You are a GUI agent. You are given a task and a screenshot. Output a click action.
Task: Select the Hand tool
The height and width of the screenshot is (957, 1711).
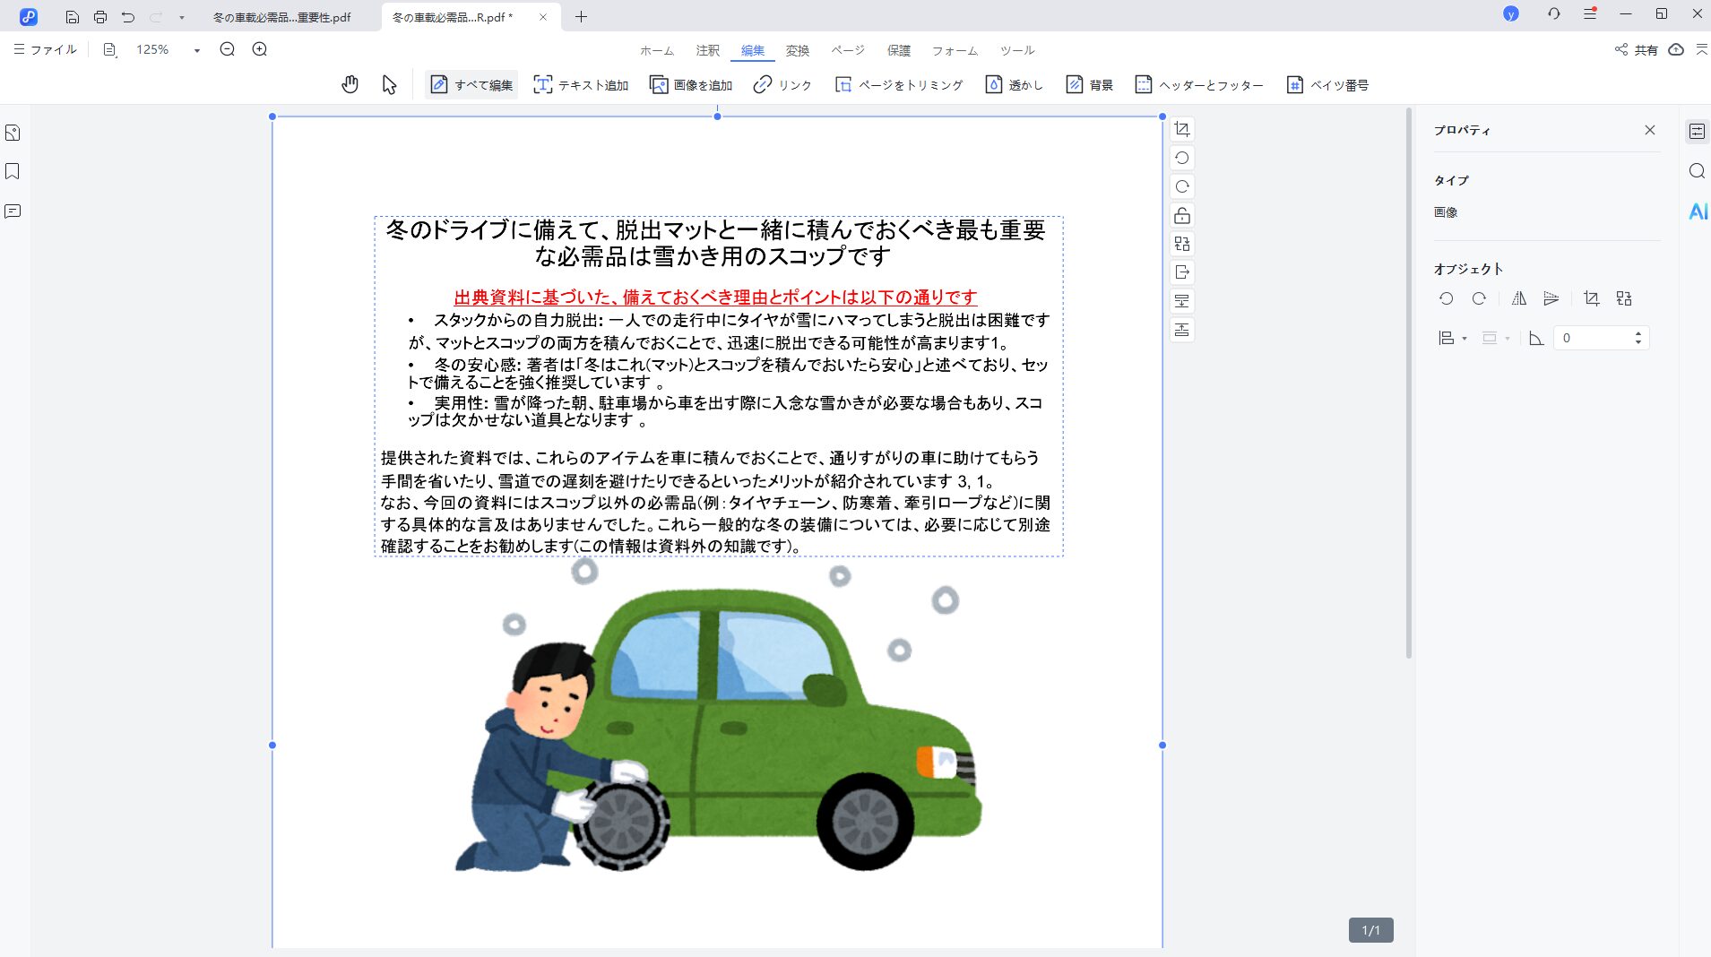[x=350, y=84]
